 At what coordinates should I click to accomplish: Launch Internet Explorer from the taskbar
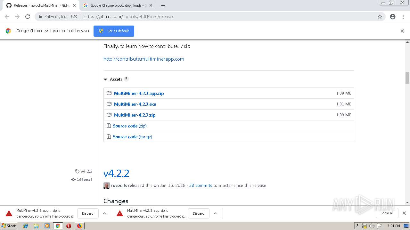[x=26, y=226]
